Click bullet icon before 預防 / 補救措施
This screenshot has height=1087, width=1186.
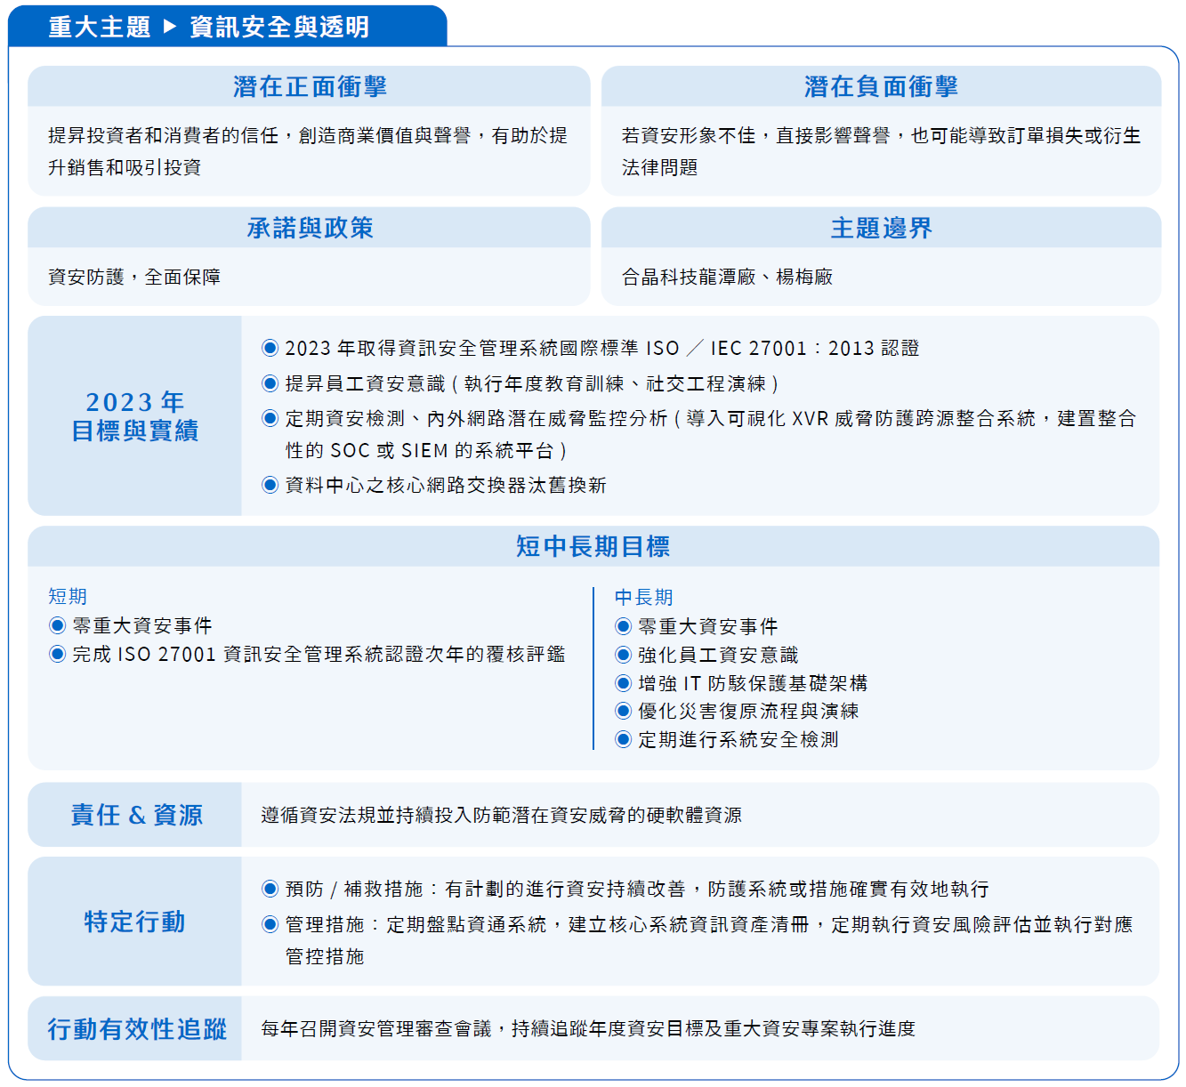pyautogui.click(x=270, y=889)
